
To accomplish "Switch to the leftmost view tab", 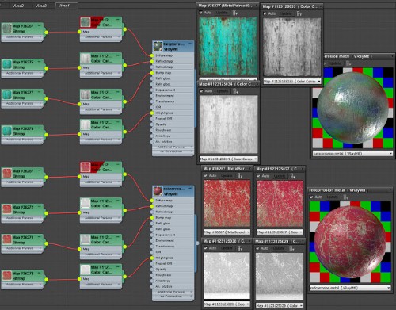I will [x=18, y=6].
